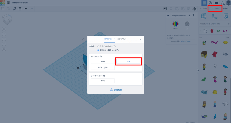This screenshot has width=231, height=123.
Task: Open the Creatures & Characters dropdown
Action: coord(215,24)
